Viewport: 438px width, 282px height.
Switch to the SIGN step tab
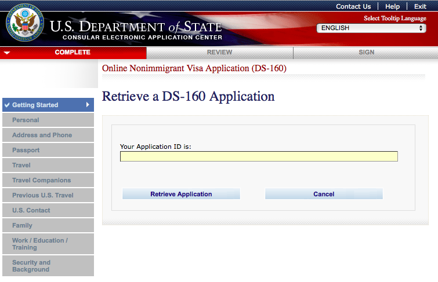[366, 53]
